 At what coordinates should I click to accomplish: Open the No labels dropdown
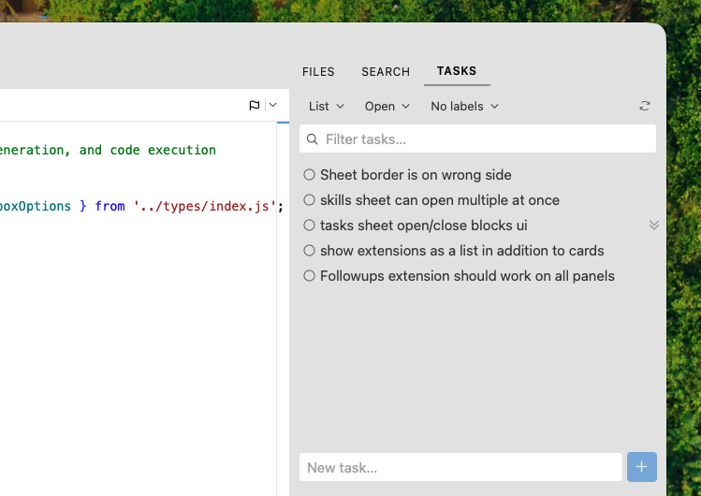(464, 107)
